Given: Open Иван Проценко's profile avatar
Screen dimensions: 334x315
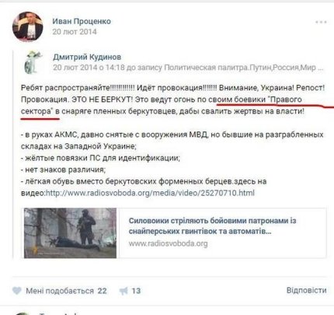Looking at the screenshot, I should (x=28, y=26).
